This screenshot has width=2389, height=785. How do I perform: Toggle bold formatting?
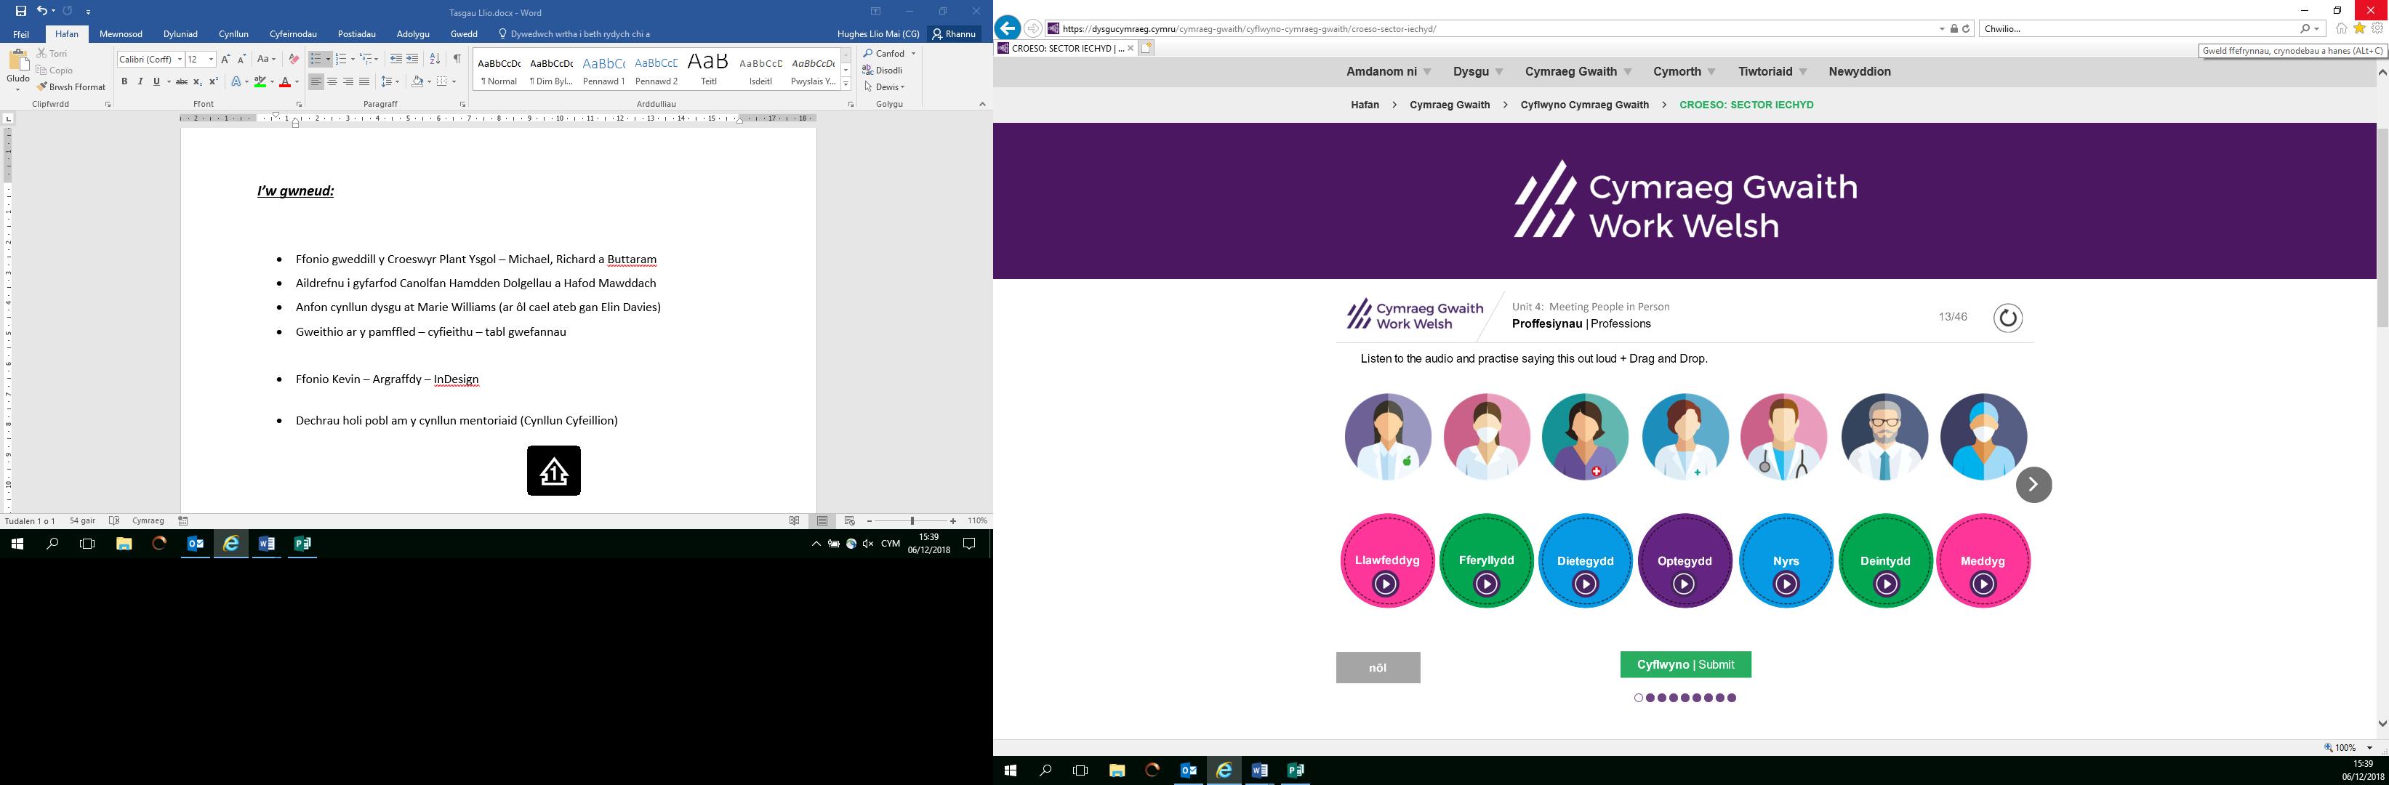coord(124,82)
